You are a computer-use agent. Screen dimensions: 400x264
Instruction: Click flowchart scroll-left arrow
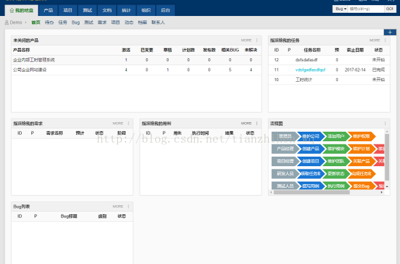tap(271, 192)
